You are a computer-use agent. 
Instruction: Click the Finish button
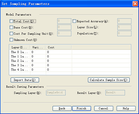(81, 109)
